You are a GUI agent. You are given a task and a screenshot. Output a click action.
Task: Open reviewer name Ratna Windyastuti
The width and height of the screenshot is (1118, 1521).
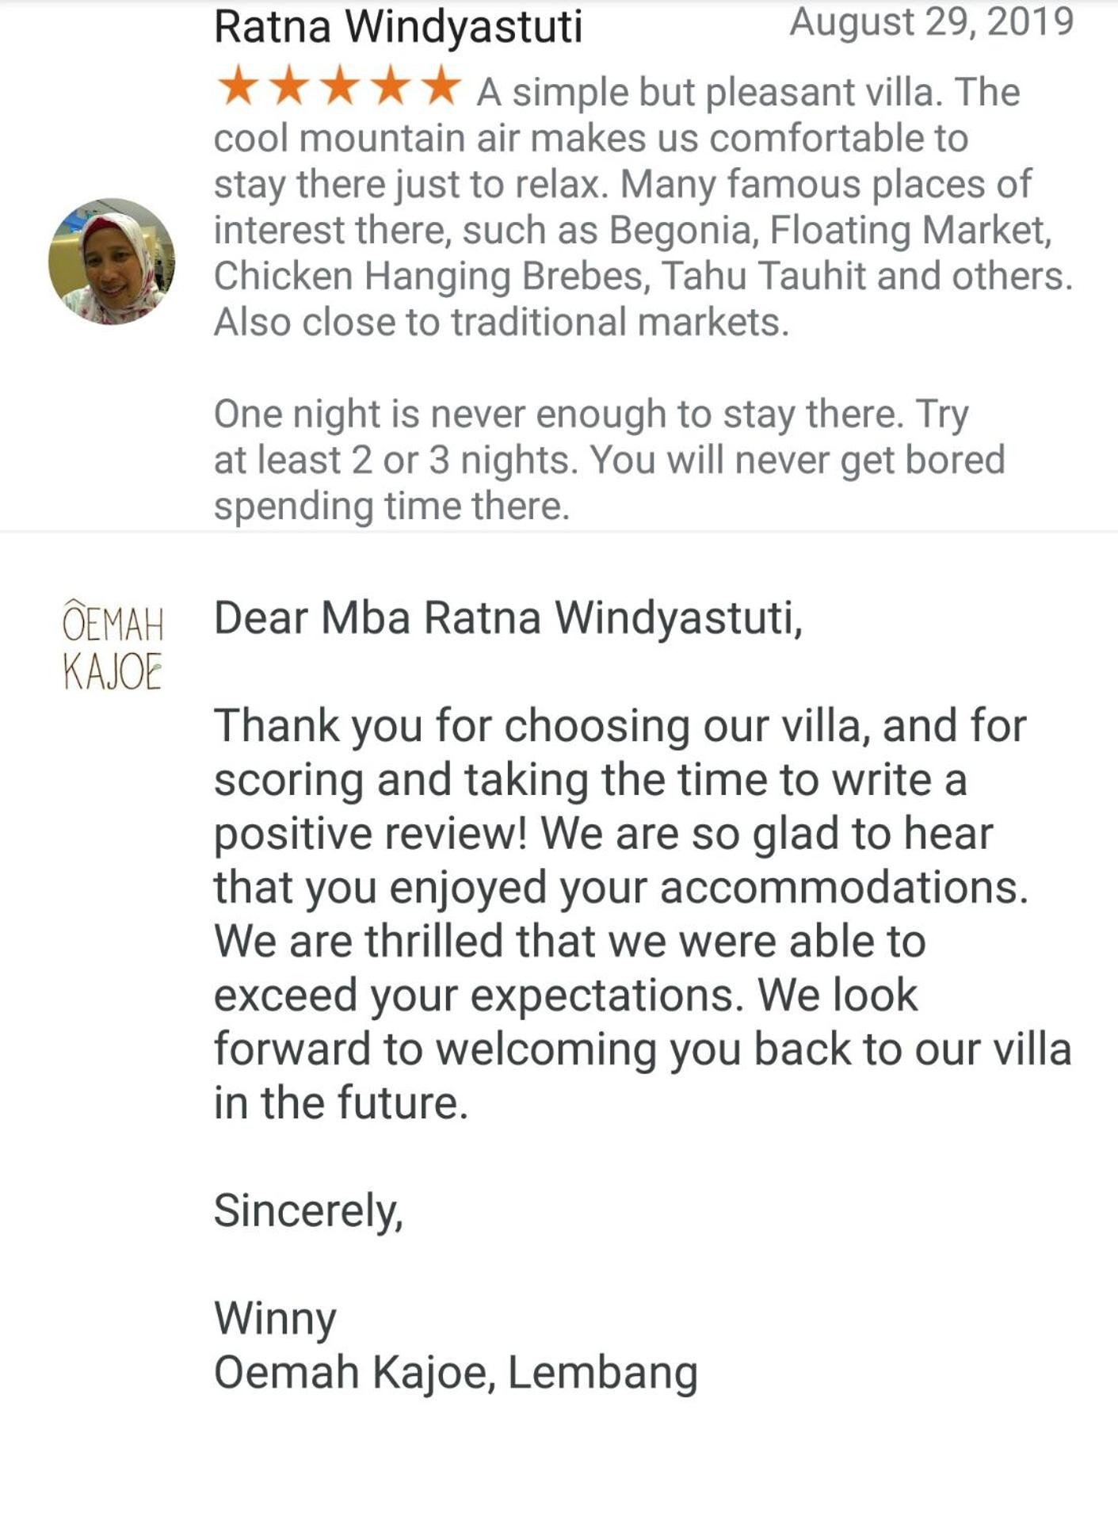(399, 26)
